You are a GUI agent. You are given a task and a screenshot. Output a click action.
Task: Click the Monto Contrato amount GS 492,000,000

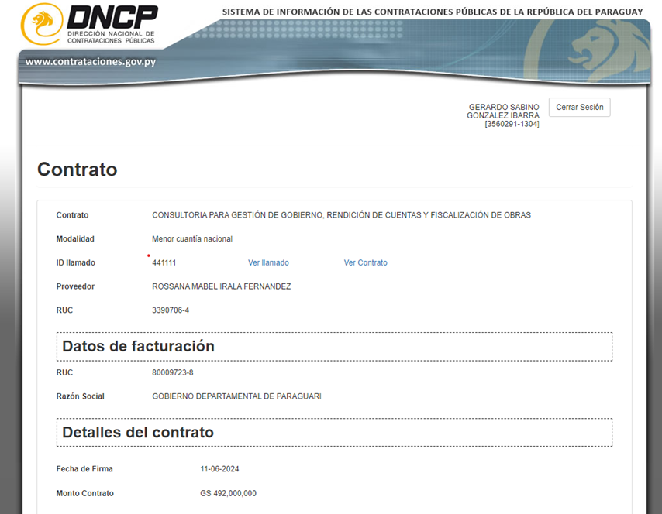[x=228, y=493]
